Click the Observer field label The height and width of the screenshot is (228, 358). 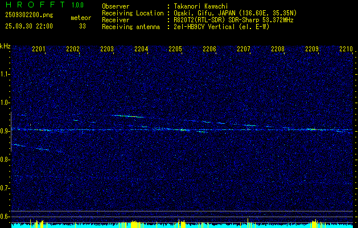(x=116, y=6)
